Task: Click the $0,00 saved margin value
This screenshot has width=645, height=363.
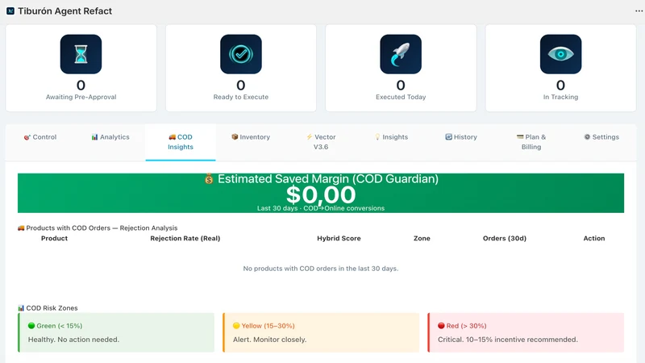Action: click(321, 194)
